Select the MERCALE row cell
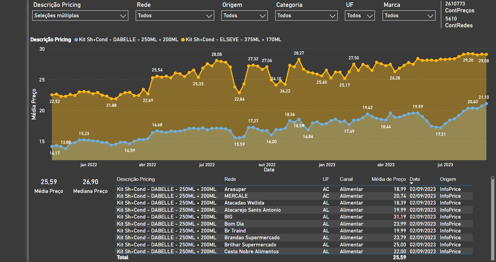Viewport: 496px width, 262px height. [236, 196]
